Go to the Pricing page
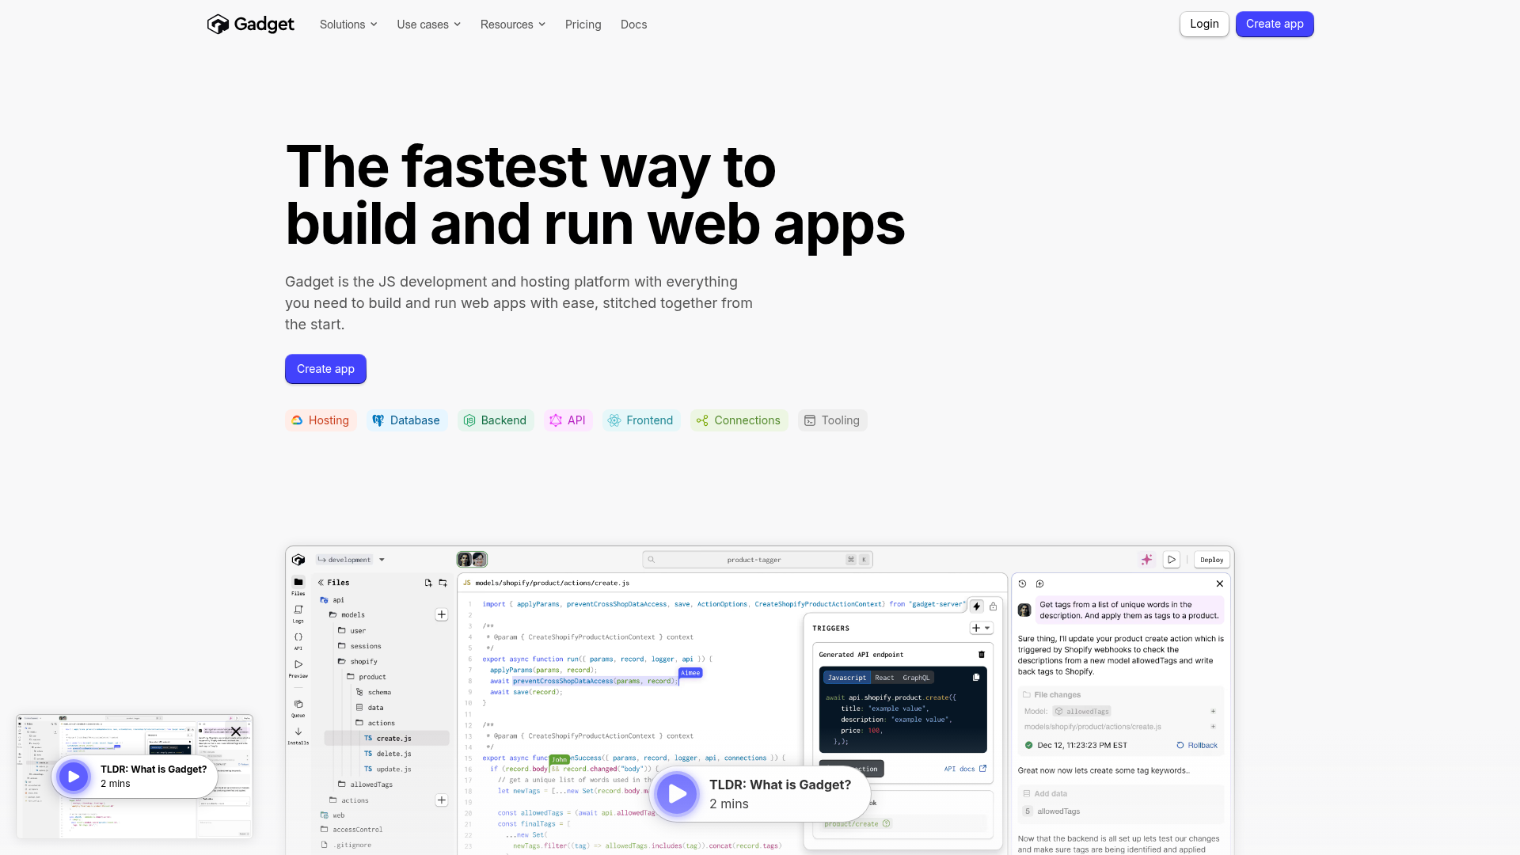The height and width of the screenshot is (855, 1520). point(583,25)
